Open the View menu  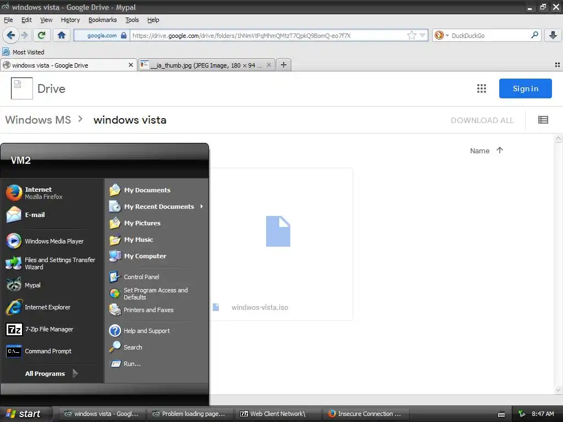[46, 20]
